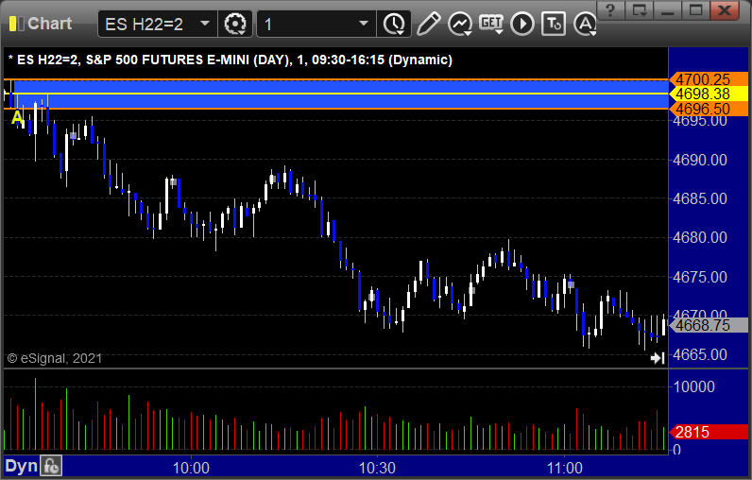This screenshot has height=480, width=752.
Task: Open the window options dropdown icon
Action: point(640,10)
